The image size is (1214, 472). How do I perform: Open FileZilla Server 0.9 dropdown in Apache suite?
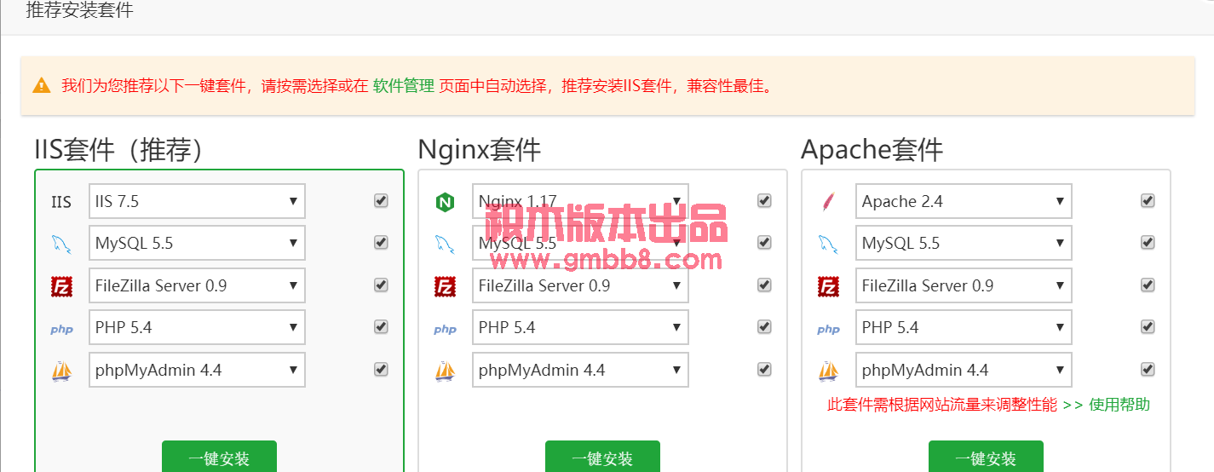pos(964,285)
